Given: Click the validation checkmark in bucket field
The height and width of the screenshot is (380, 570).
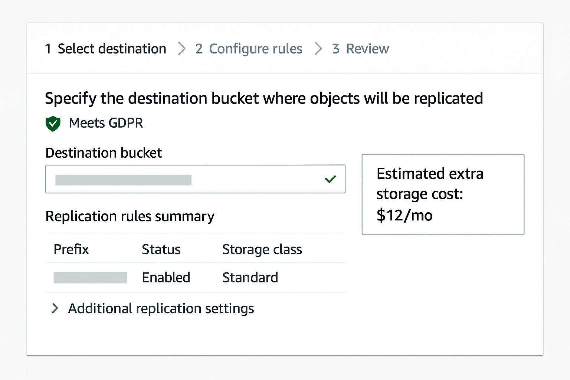Looking at the screenshot, I should [x=330, y=179].
